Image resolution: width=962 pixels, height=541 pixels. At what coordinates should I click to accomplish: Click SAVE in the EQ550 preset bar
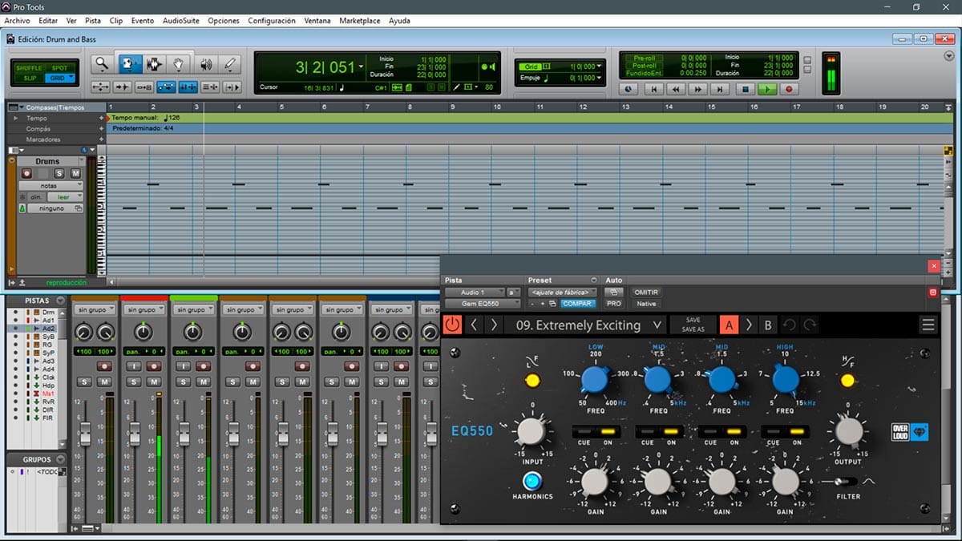693,320
